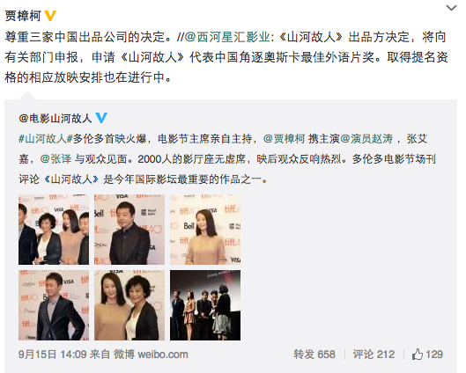Open thumbnail of man in suit posing
Image resolution: width=466 pixels, height=373 pixels.
54,305
